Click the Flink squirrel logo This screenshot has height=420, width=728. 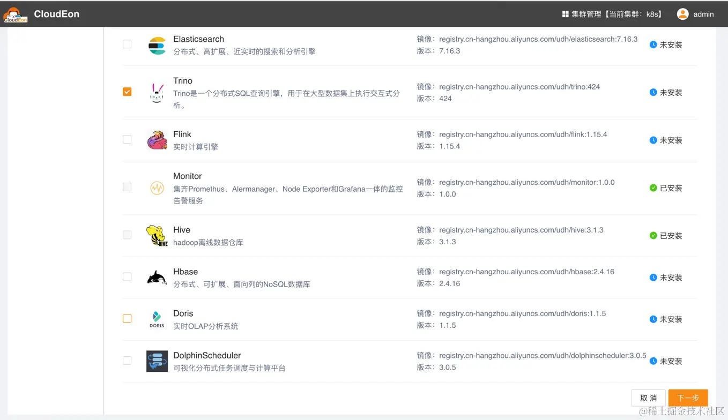[x=157, y=140]
